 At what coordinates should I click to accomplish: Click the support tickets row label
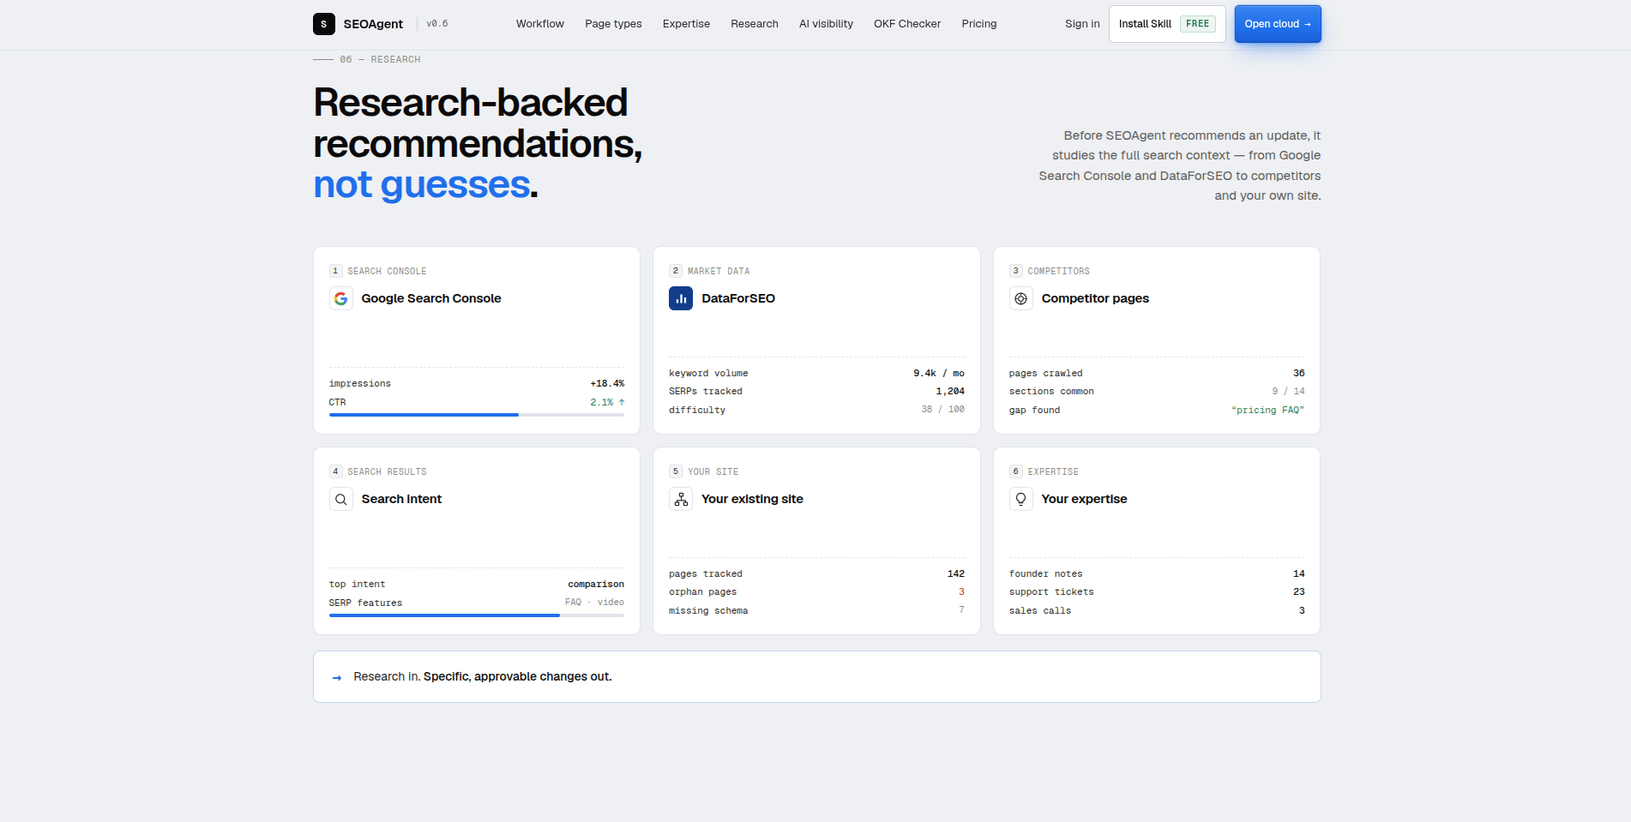click(x=1051, y=592)
